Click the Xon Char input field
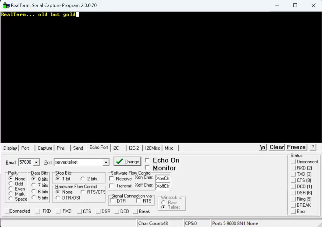322x227 pixels. 163,178
